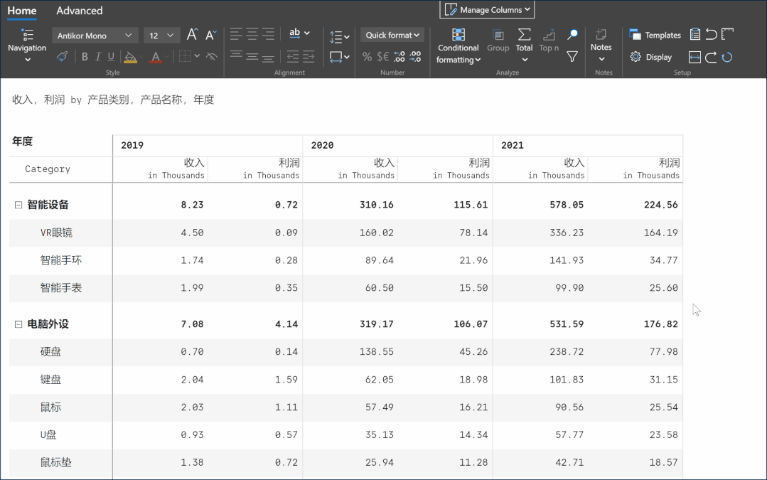
Task: Switch to the Advanced tab
Action: point(79,11)
